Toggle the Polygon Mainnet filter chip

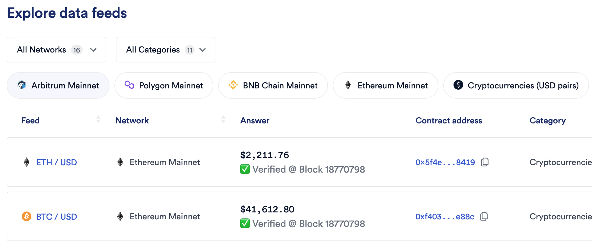[x=164, y=85]
